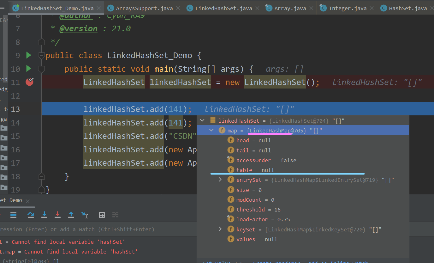The image size is (434, 263).
Task: Click the field icon beside threshold
Action: click(231, 209)
